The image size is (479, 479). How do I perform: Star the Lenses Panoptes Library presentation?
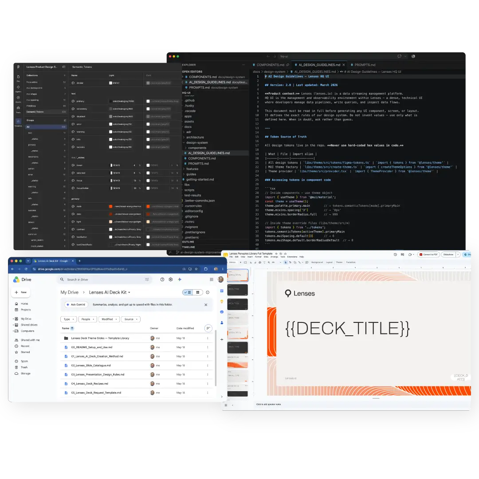click(x=276, y=254)
